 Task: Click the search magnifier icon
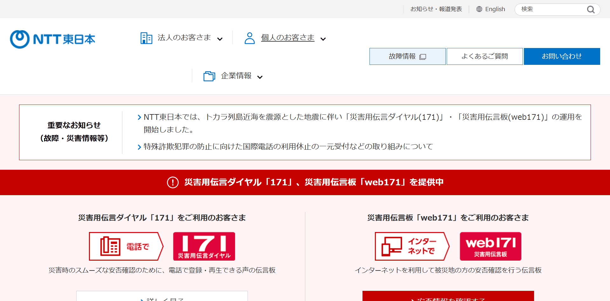coord(591,10)
